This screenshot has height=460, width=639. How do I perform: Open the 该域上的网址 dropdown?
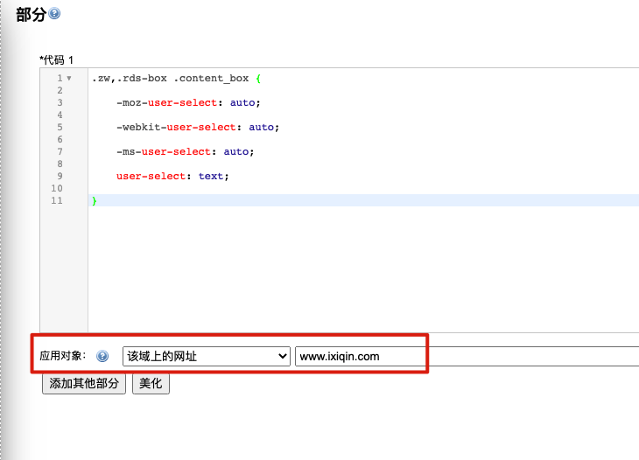point(206,356)
